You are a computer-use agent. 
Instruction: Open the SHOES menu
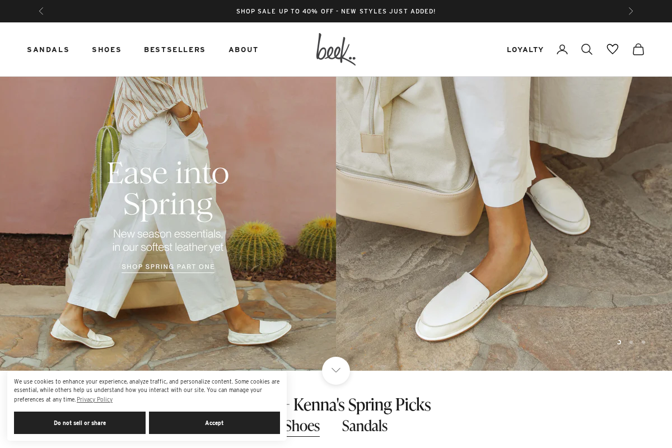click(106, 49)
